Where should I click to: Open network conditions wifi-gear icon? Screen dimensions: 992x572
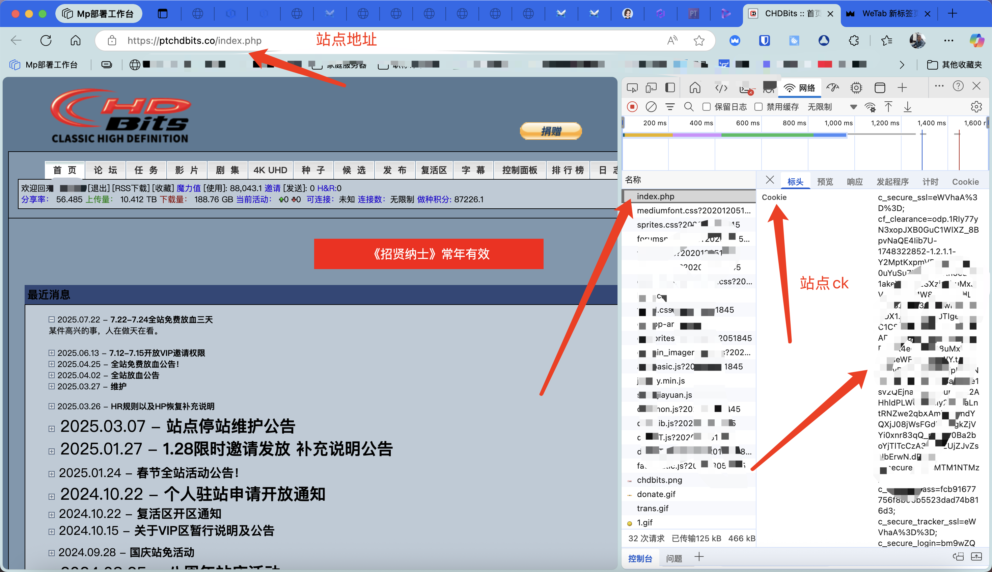(x=870, y=107)
